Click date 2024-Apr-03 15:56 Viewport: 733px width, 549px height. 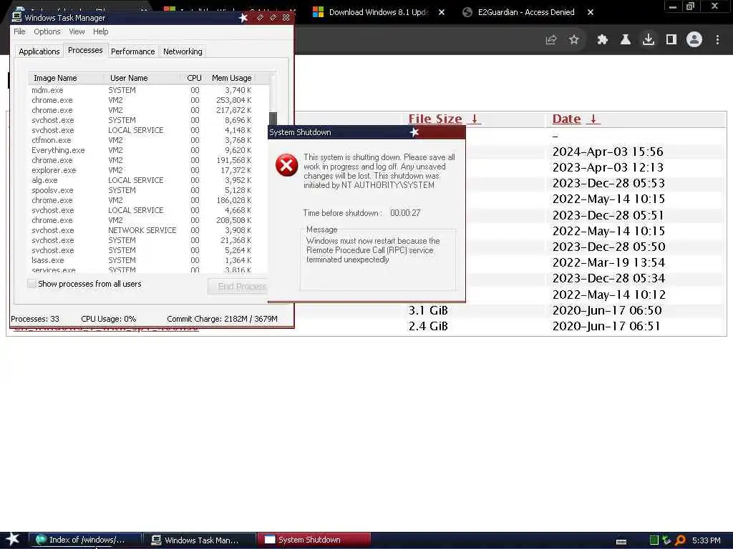pos(608,152)
